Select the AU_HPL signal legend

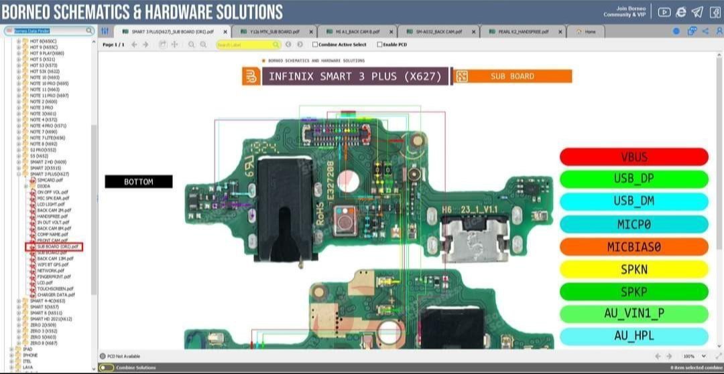pyautogui.click(x=633, y=337)
